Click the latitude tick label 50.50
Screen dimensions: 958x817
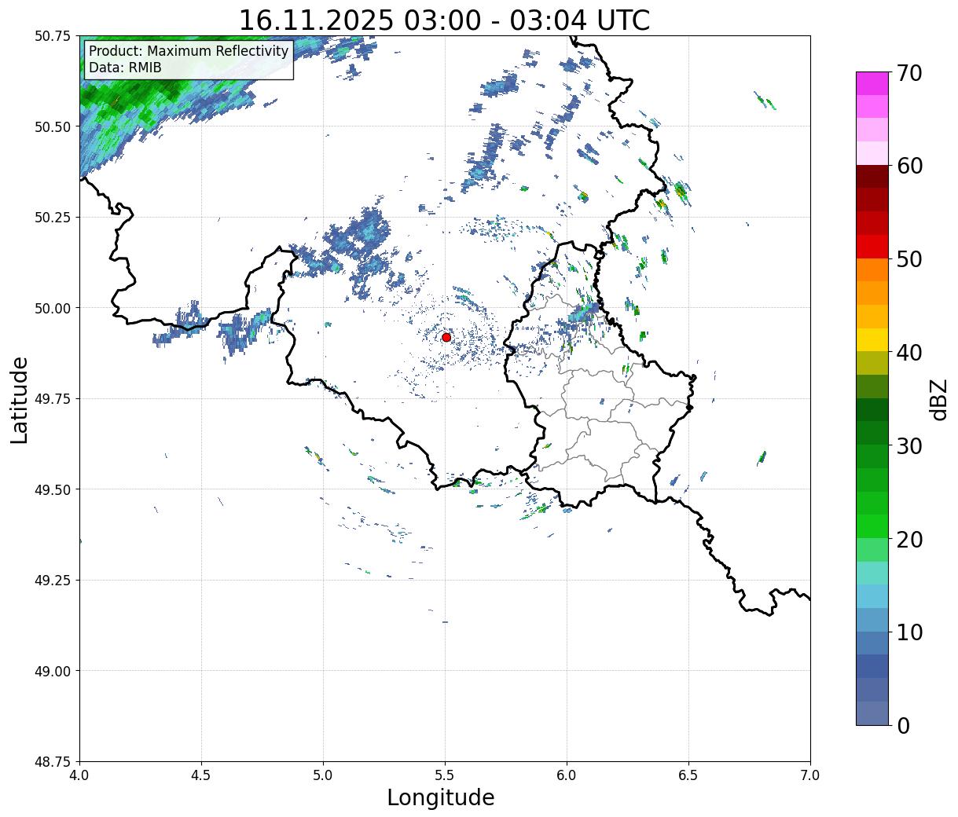click(53, 126)
